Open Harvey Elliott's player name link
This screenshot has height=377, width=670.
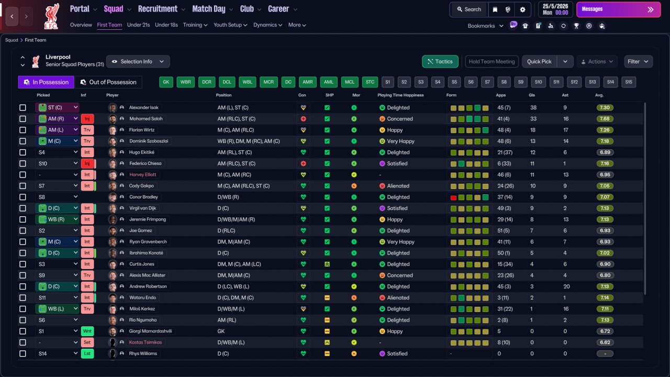(143, 175)
